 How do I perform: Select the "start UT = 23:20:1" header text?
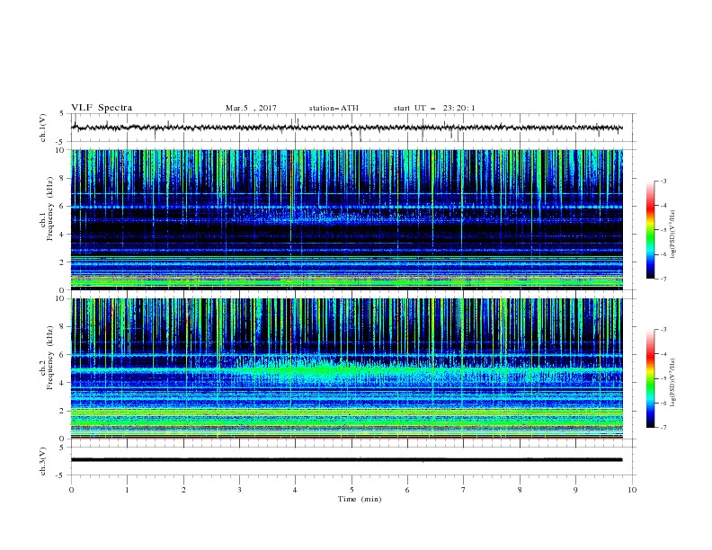coord(434,108)
